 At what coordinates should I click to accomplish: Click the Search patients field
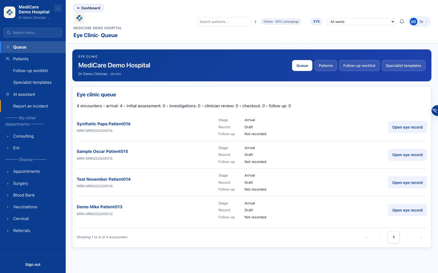pyautogui.click(x=224, y=22)
